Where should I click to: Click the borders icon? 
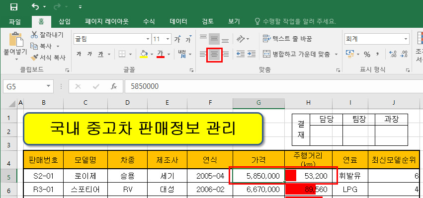[x=122, y=54]
